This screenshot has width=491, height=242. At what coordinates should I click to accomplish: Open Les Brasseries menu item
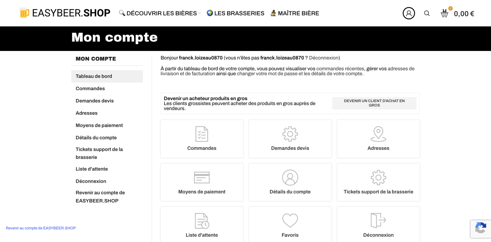coord(236,13)
